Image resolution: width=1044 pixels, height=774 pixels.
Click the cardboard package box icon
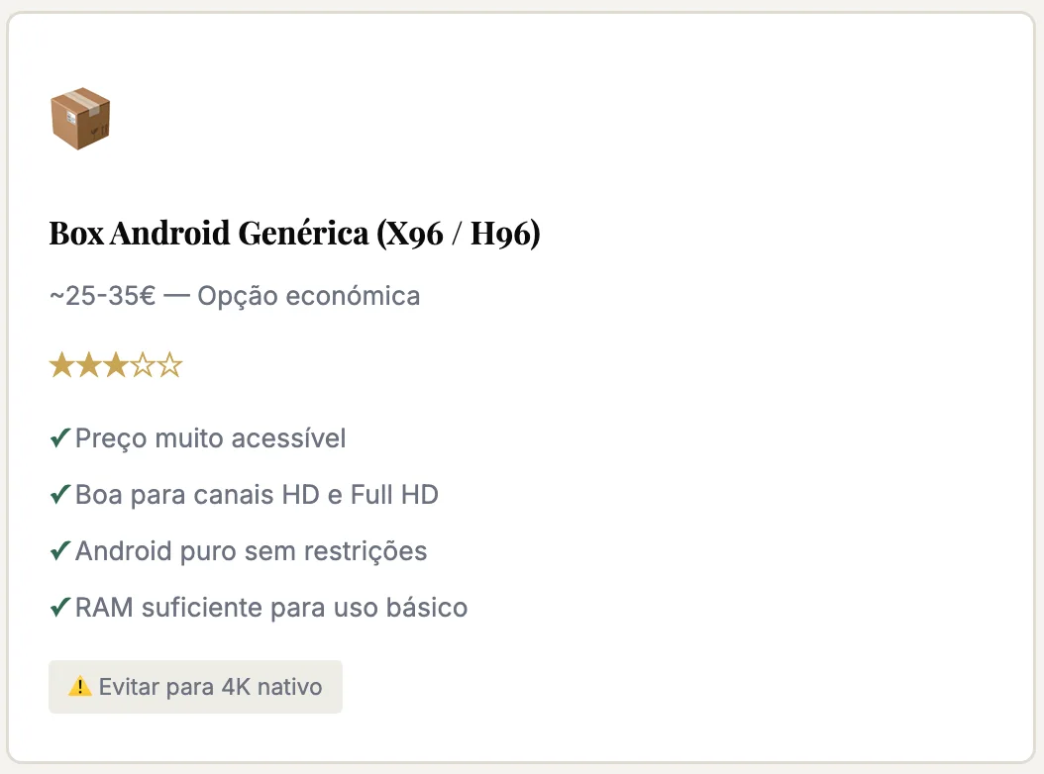pyautogui.click(x=80, y=119)
